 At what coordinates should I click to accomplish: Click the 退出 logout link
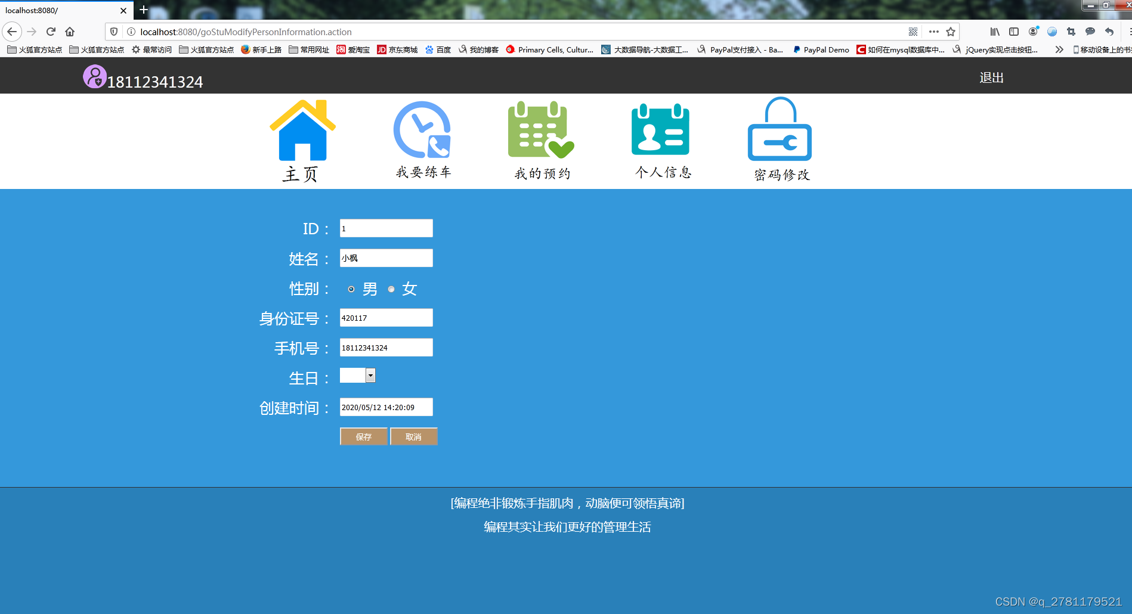click(x=991, y=77)
